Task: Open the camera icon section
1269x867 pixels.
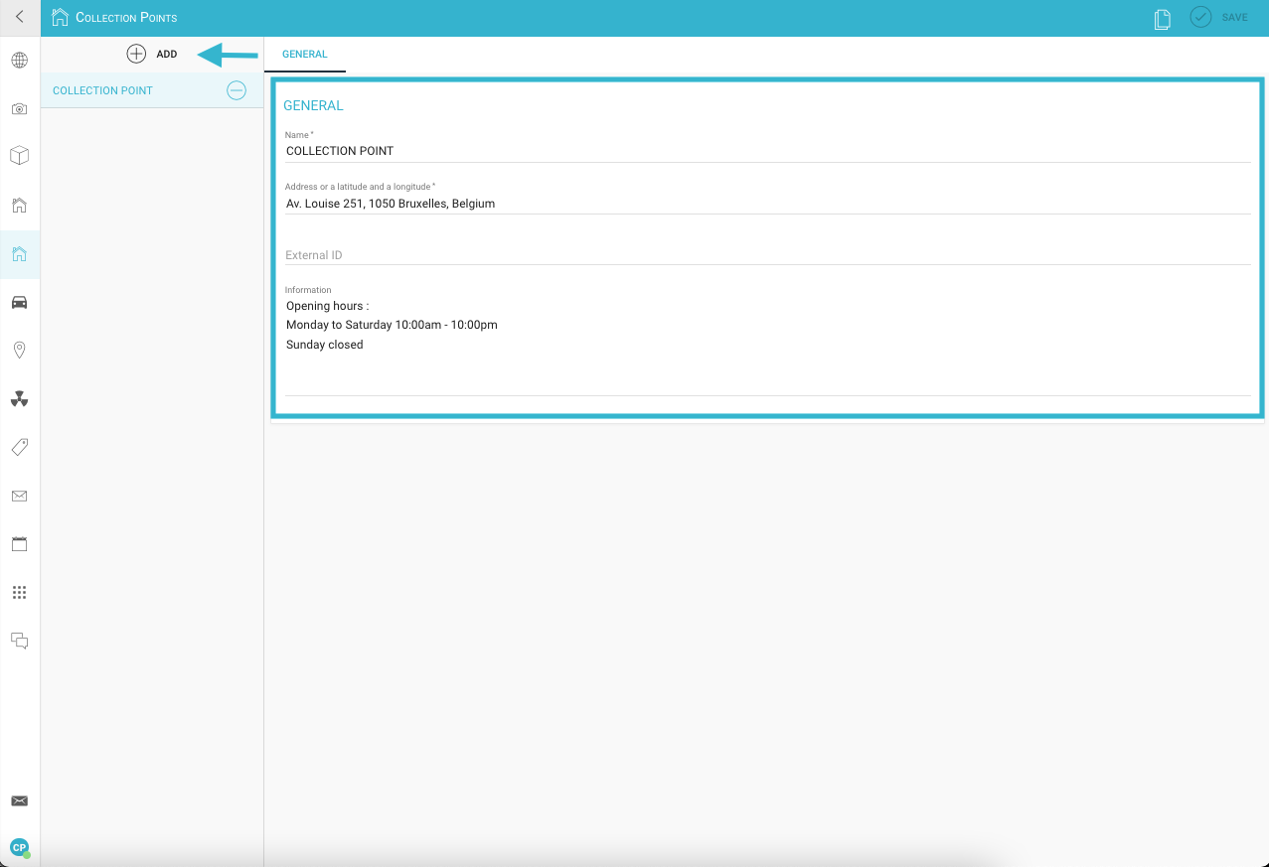Action: point(19,109)
